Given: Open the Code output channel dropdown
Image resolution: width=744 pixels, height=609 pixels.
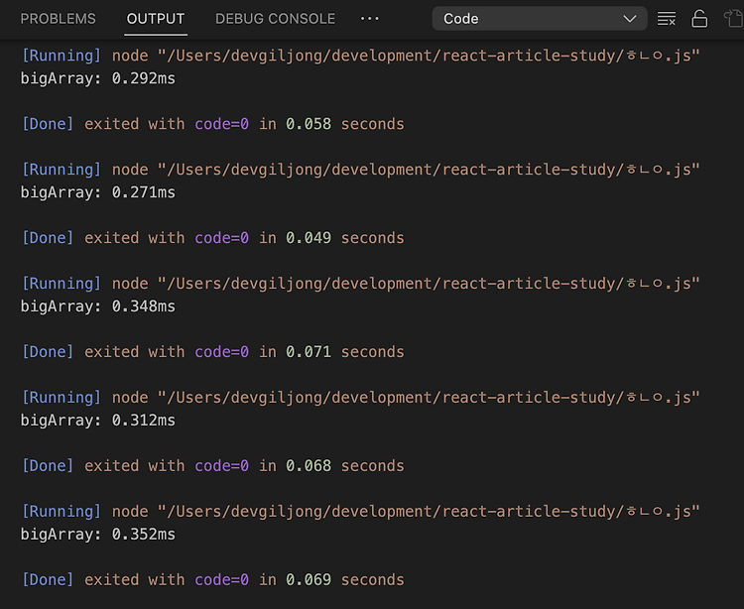Looking at the screenshot, I should (540, 19).
